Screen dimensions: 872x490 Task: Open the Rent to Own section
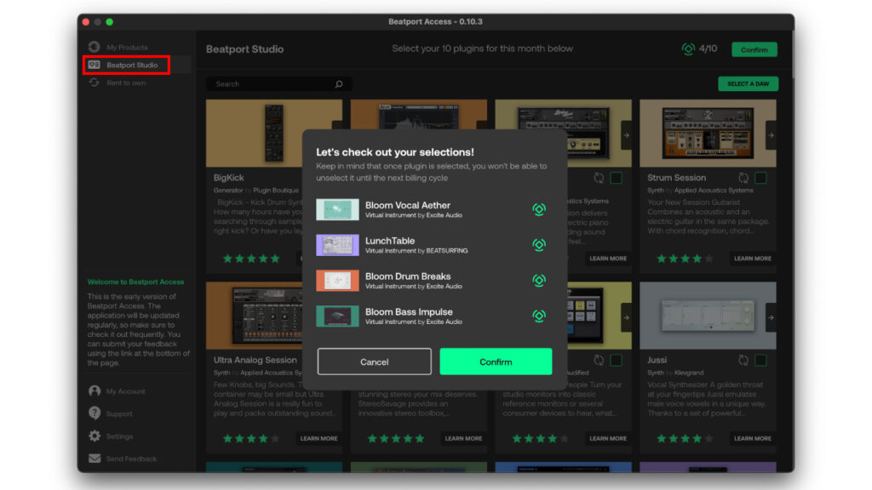pyautogui.click(x=94, y=83)
